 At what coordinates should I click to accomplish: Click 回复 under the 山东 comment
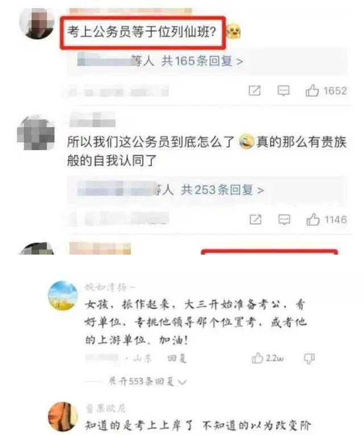tap(177, 359)
